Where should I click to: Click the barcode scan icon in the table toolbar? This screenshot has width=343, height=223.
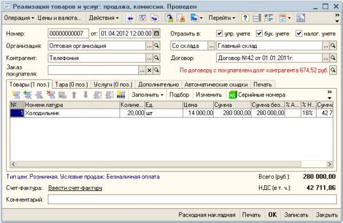click(x=121, y=95)
